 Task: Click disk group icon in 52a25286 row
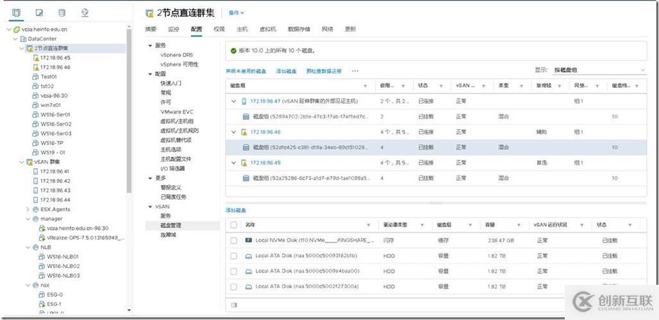[247, 179]
